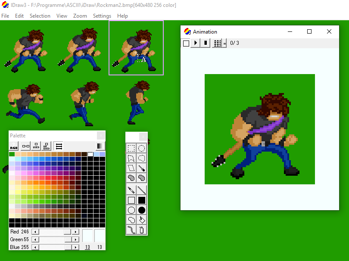Open the Settings menu
Image resolution: width=349 pixels, height=261 pixels.
click(x=102, y=16)
